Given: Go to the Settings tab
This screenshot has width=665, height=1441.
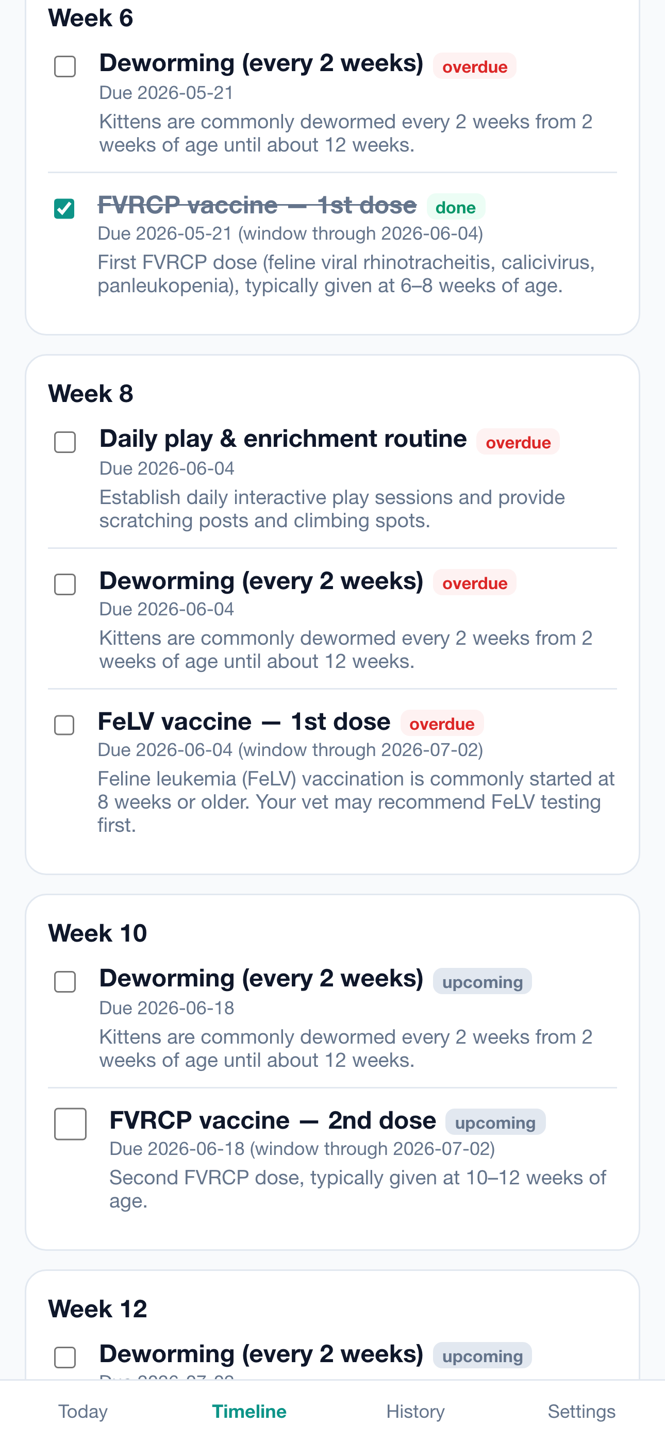Looking at the screenshot, I should click(x=581, y=1411).
